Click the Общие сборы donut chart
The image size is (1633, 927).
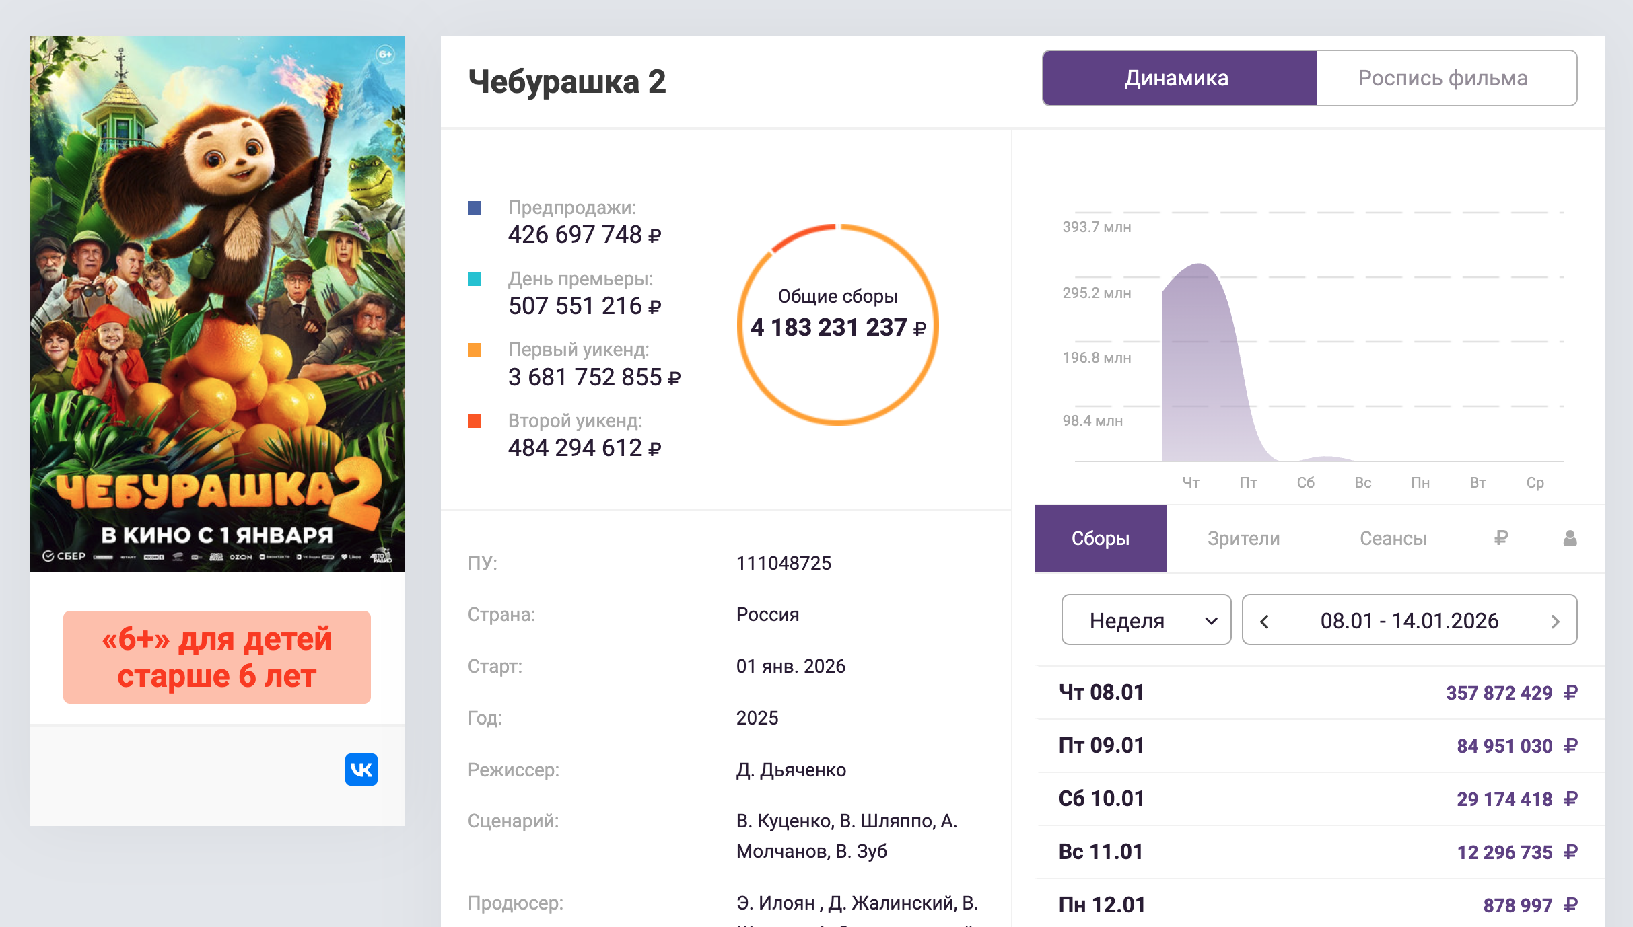[837, 325]
